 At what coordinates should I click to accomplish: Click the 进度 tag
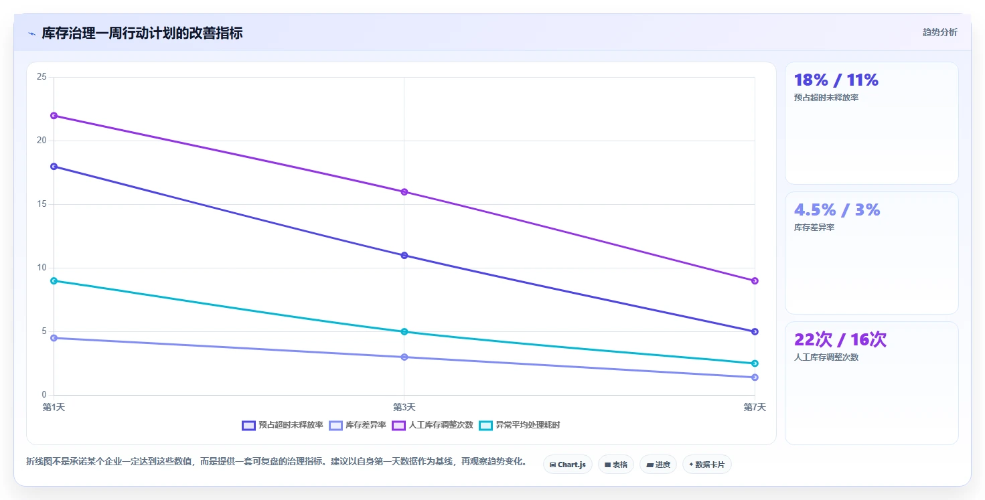[x=658, y=465]
